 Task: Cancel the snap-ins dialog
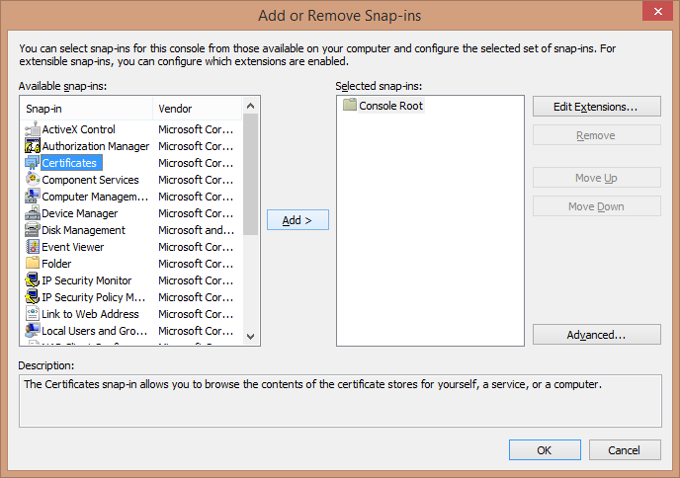pyautogui.click(x=624, y=450)
